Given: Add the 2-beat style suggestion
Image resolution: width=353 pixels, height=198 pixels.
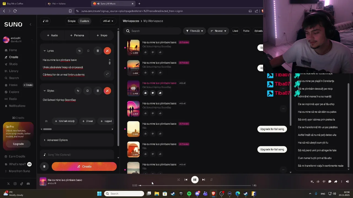Looking at the screenshot, I should [x=87, y=121].
